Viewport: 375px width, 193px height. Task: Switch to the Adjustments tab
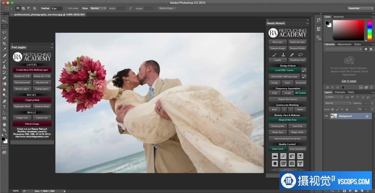344,44
